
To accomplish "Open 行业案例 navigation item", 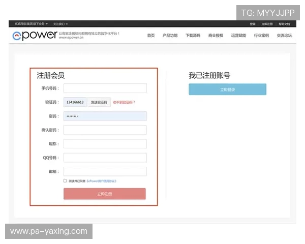I will pos(261,36).
